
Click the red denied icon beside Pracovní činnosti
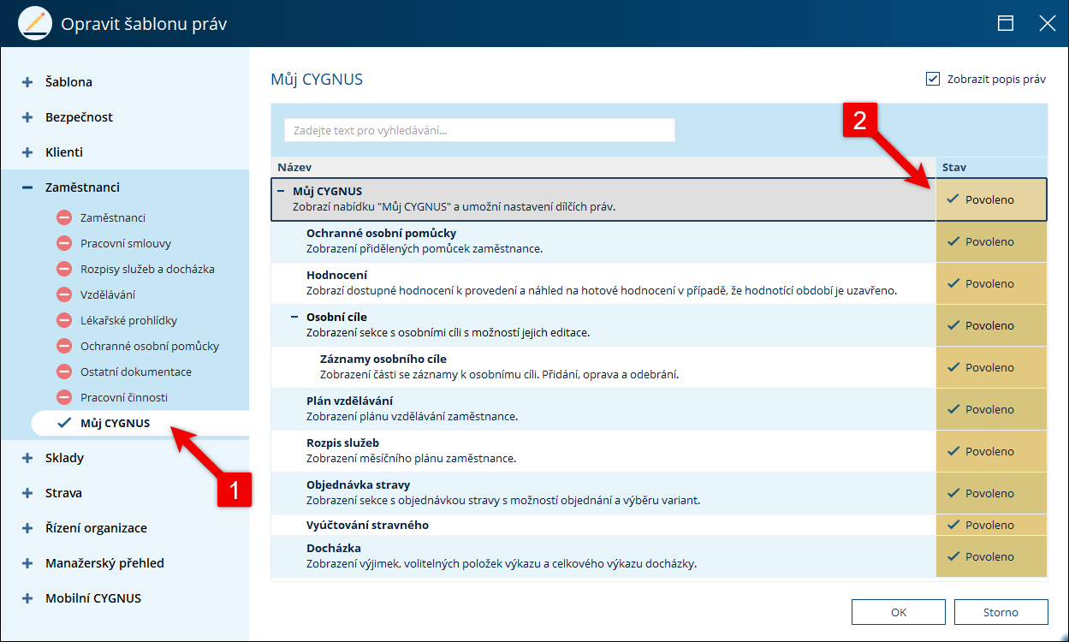tap(64, 398)
